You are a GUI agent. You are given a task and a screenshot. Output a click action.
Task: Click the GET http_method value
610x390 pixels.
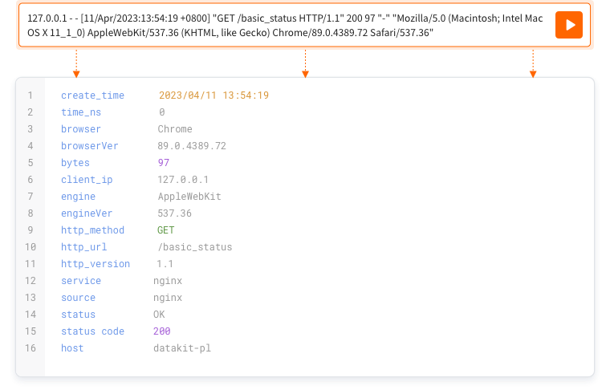[165, 230]
